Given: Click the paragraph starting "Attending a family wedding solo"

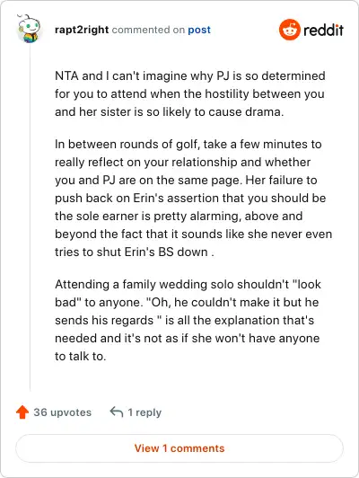Looking at the screenshot, I should pyautogui.click(x=188, y=320).
